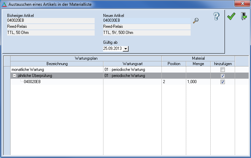The width and height of the screenshot is (251, 158).
Task: Click the Gültig ab date field 25.09.2013
Action: pyautogui.click(x=112, y=49)
